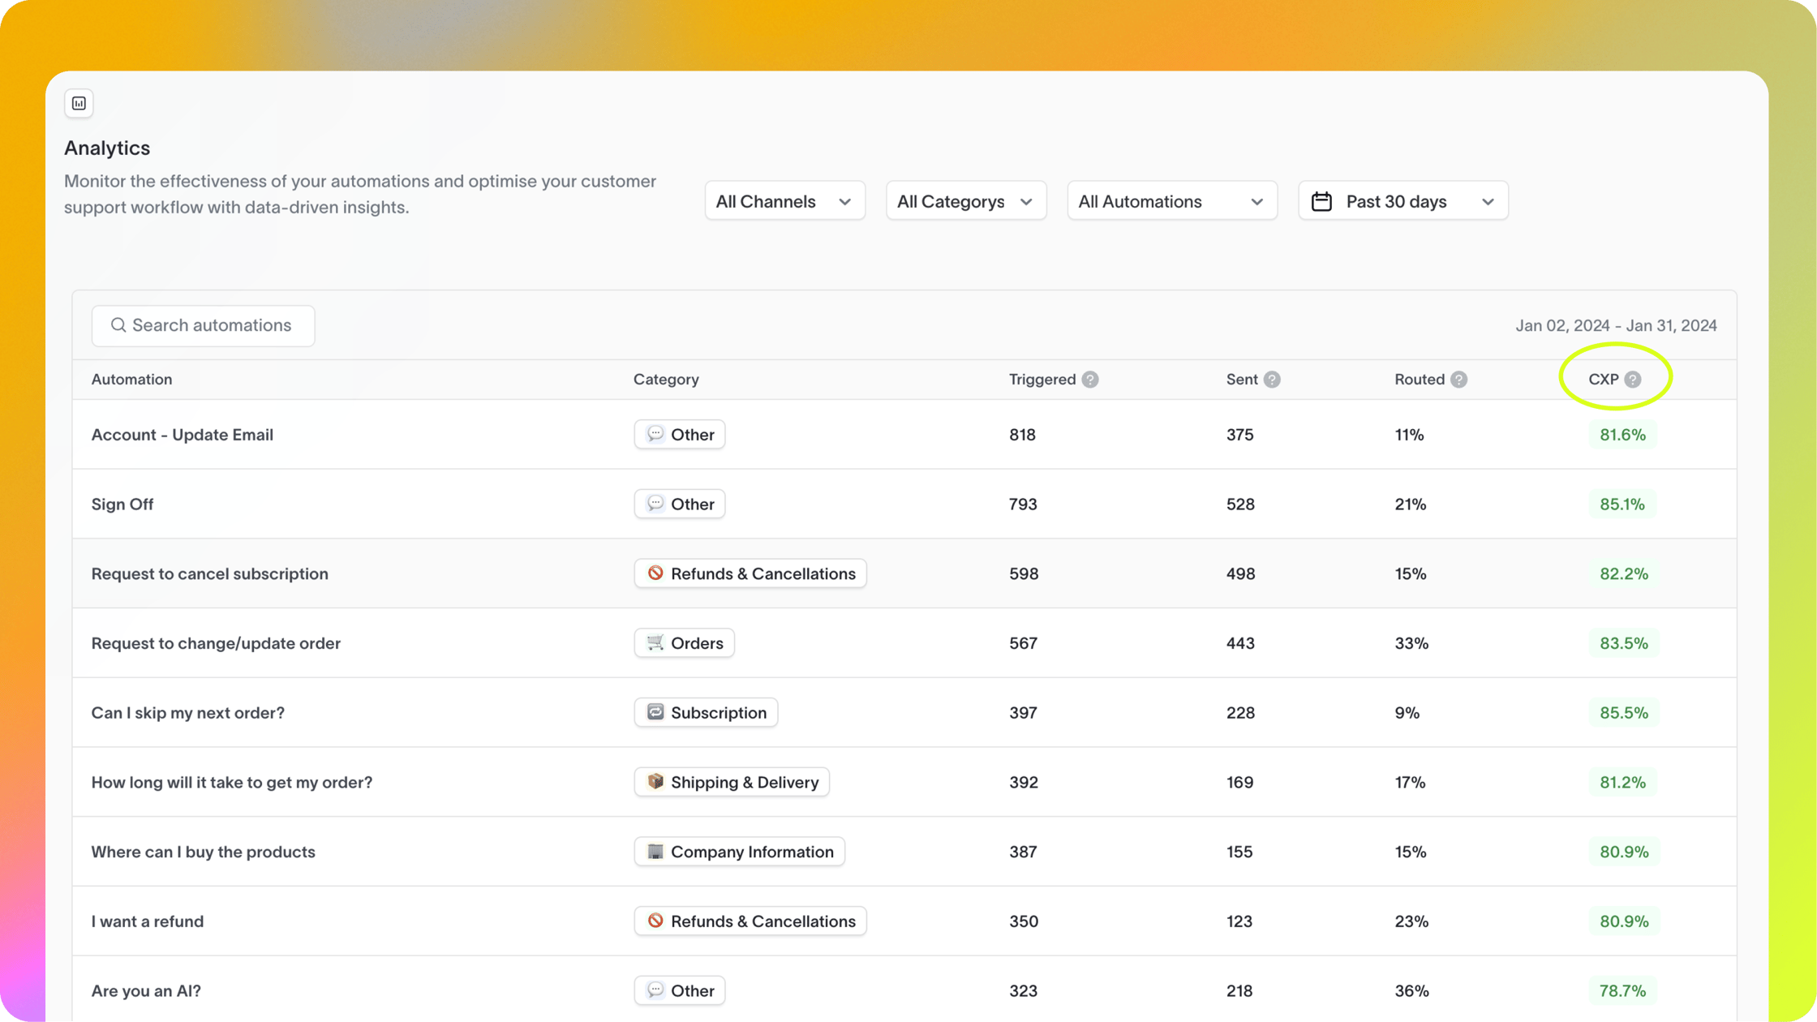
Task: Click the 85.5% CXP value
Action: [1624, 713]
